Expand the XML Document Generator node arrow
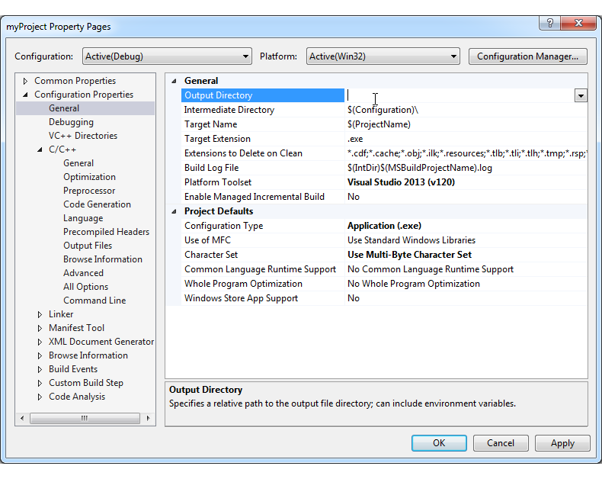The image size is (602, 479). [40, 342]
